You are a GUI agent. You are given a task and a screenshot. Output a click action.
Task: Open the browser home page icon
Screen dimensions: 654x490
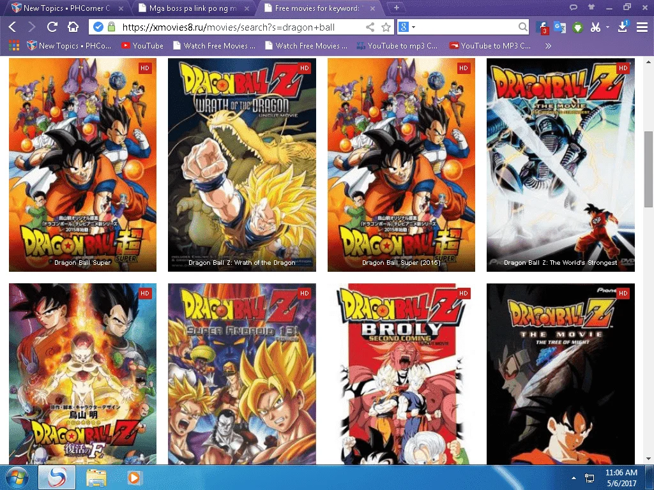(73, 27)
